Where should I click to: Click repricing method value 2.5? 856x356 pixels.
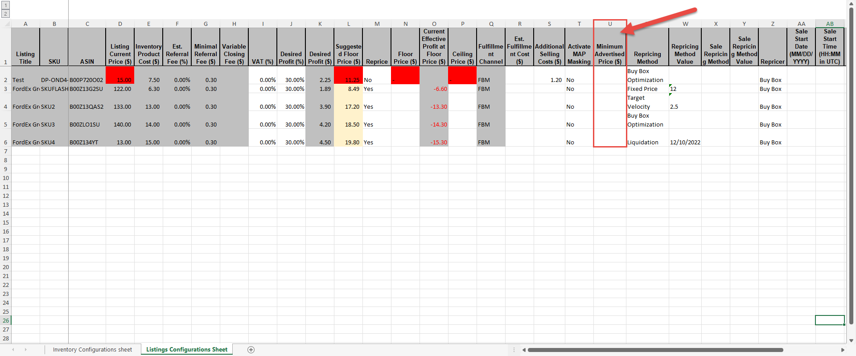685,102
